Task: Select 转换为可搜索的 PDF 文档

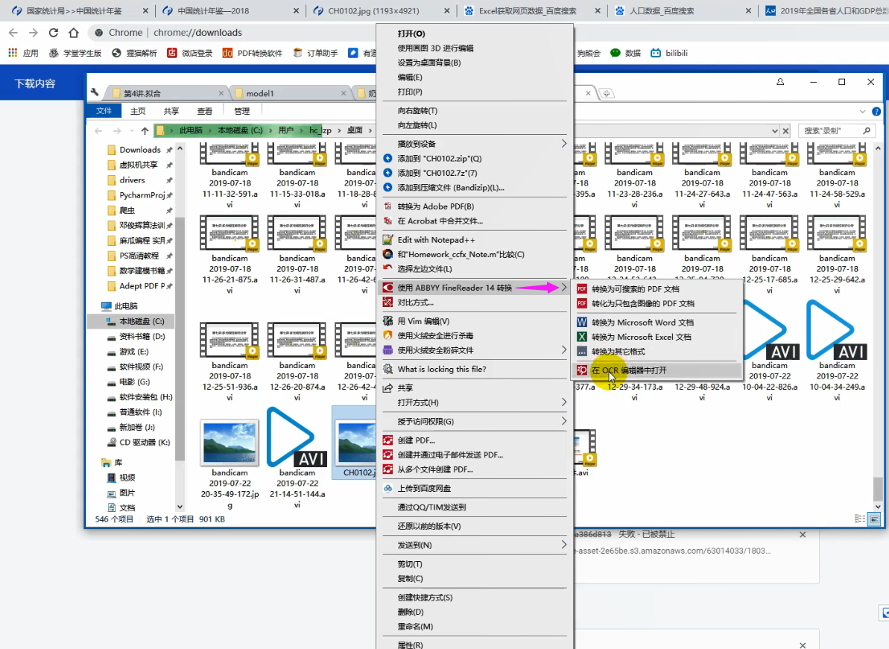Action: pyautogui.click(x=635, y=289)
